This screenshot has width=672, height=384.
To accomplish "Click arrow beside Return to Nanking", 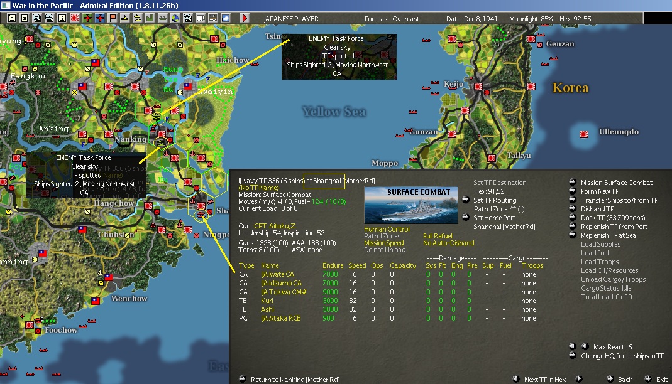I will [x=243, y=378].
